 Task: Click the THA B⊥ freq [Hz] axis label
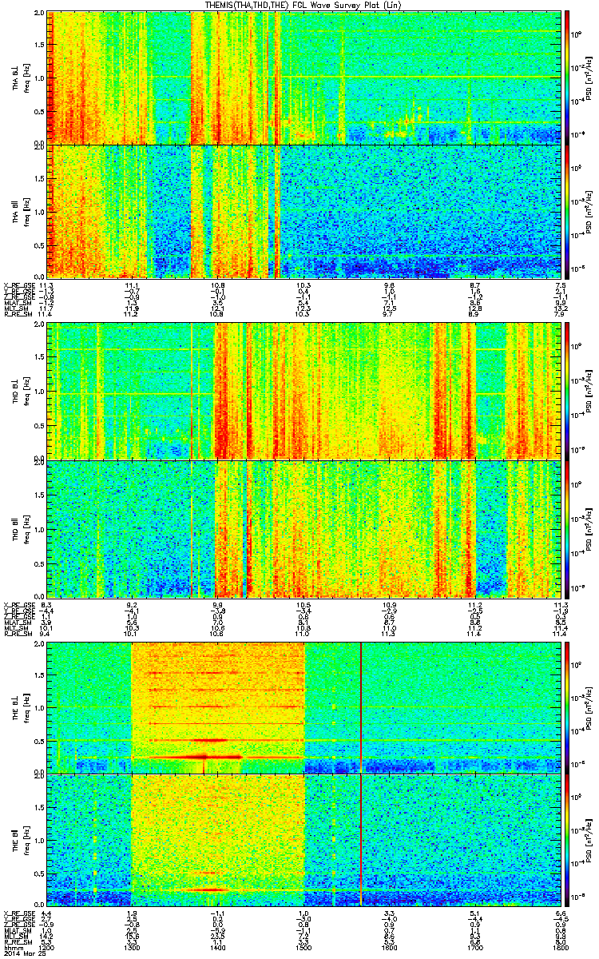pyautogui.click(x=26, y=78)
